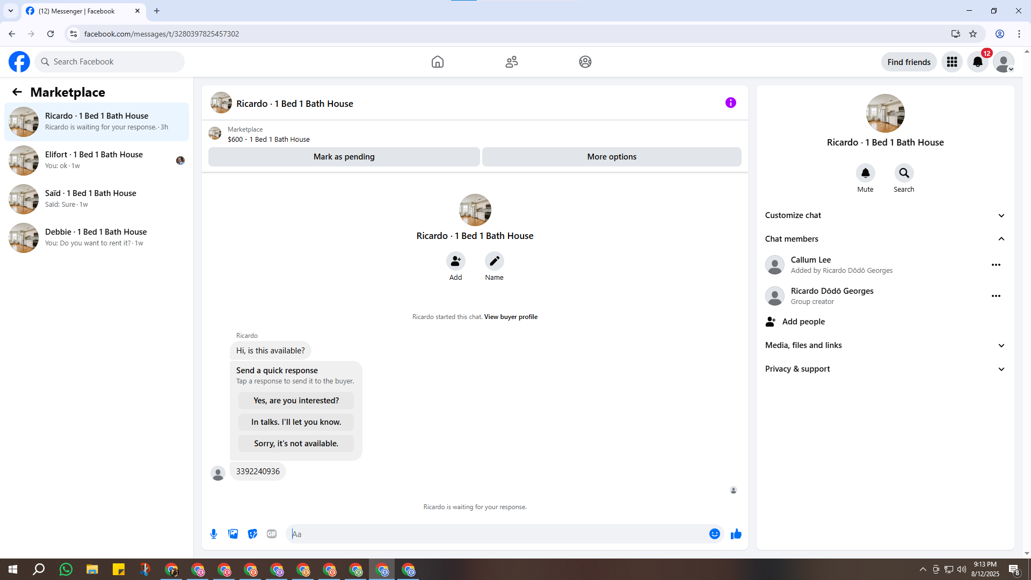This screenshot has height=580, width=1031.
Task: Click the Aa message input field
Action: click(497, 534)
